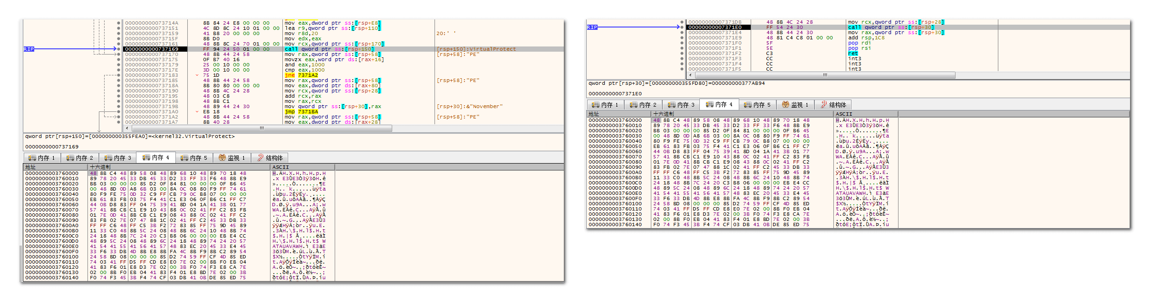Switch to 内存 1 tab in left debugger view
The height and width of the screenshot is (302, 1150).
click(x=42, y=158)
